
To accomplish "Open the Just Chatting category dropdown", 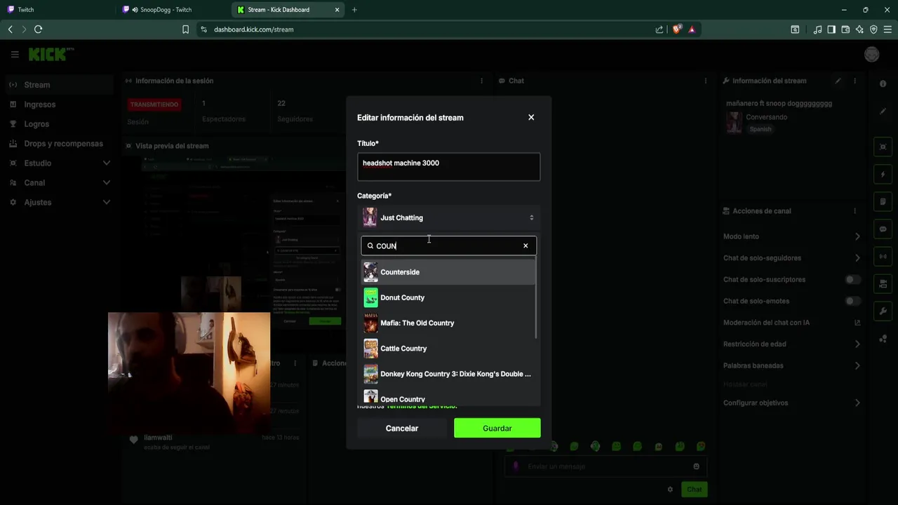I will (x=448, y=217).
